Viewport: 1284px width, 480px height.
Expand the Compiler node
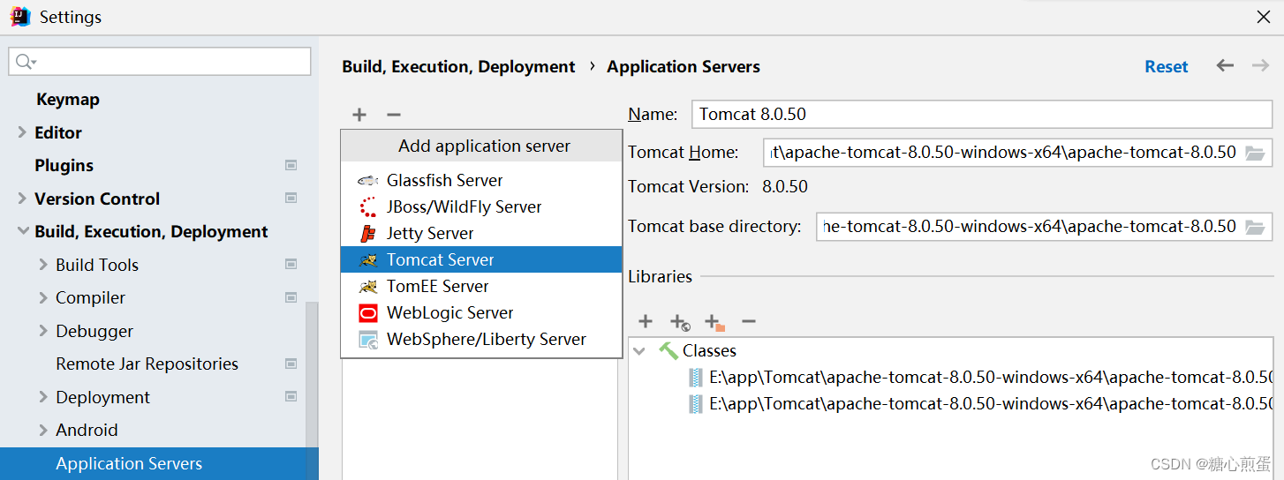tap(43, 297)
